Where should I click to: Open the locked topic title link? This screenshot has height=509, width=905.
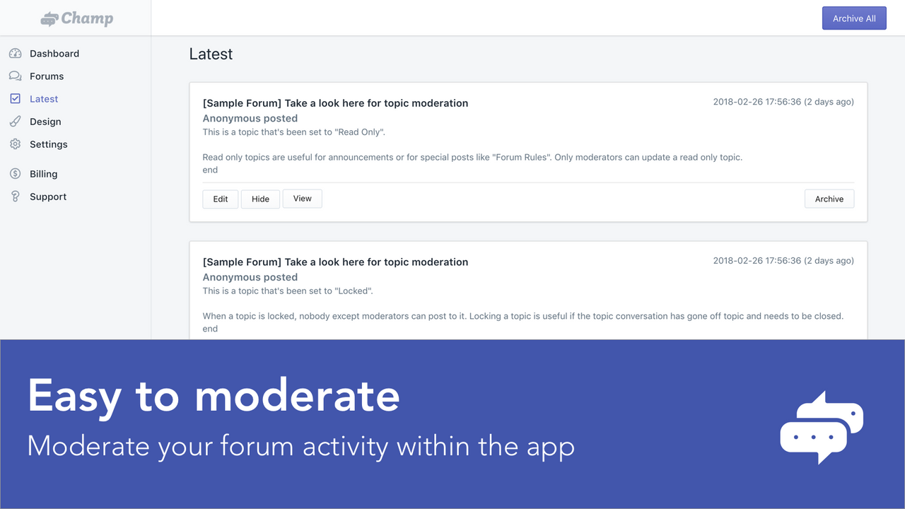click(335, 262)
